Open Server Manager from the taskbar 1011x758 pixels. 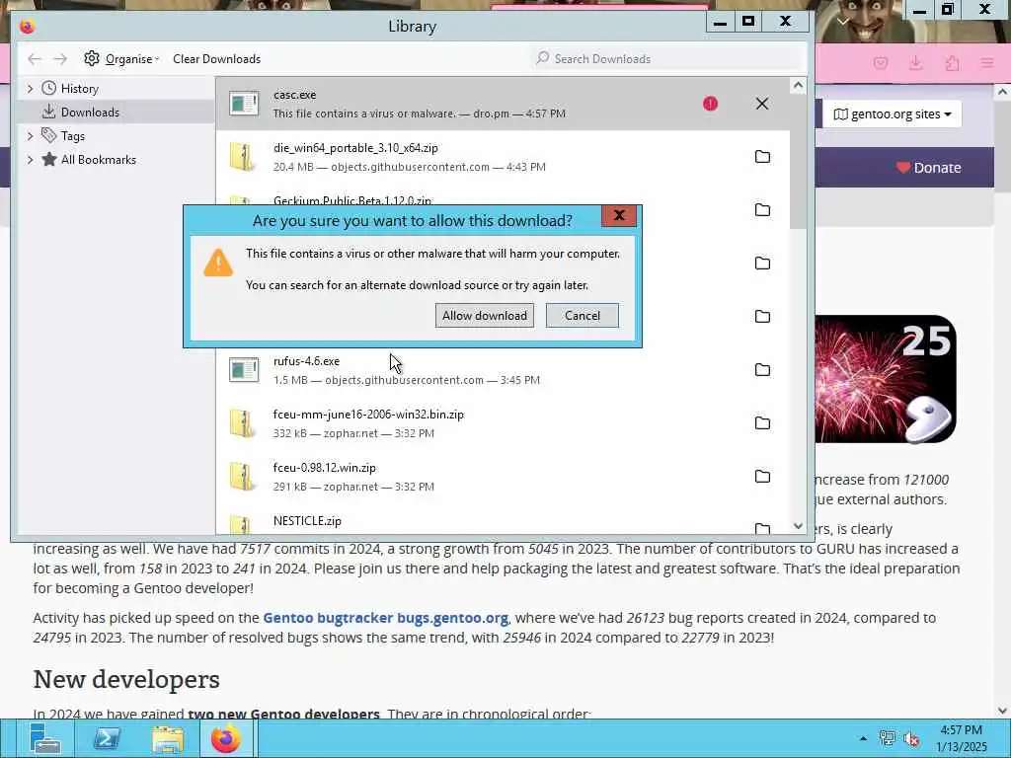click(x=44, y=738)
